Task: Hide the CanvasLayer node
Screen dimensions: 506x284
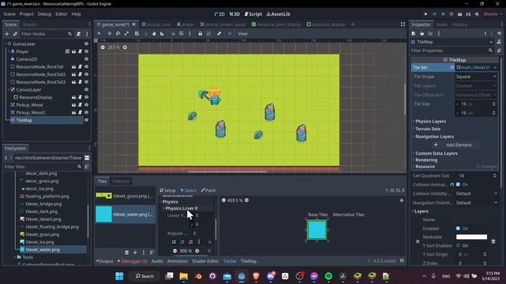Action: [x=86, y=89]
